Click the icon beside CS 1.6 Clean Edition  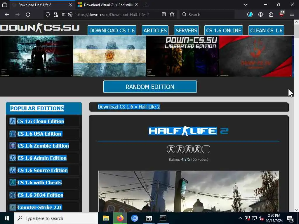[x=13, y=121]
